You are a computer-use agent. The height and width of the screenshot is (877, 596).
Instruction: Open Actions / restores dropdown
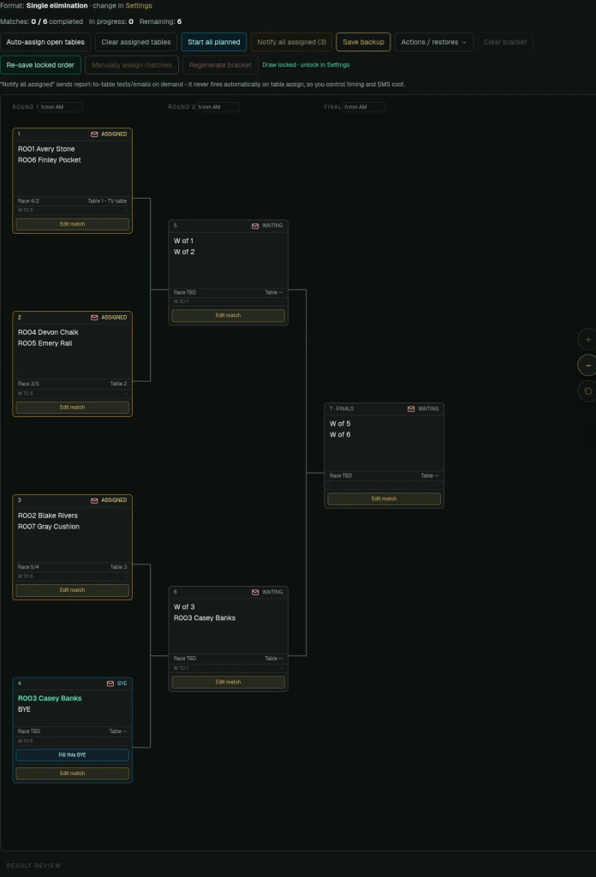[434, 42]
